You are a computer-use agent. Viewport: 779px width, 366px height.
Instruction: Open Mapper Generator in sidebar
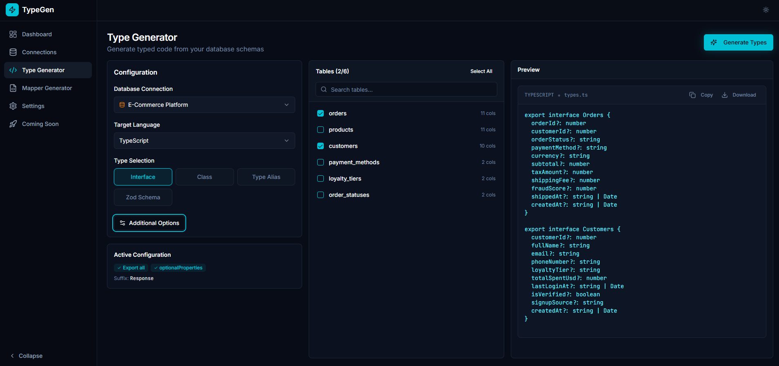[48, 88]
